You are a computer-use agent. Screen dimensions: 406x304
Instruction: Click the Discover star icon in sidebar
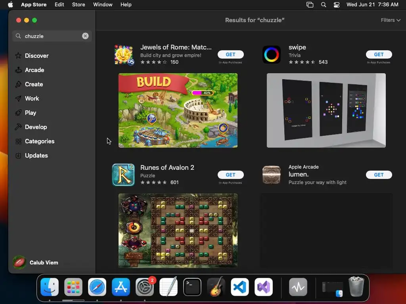18,55
